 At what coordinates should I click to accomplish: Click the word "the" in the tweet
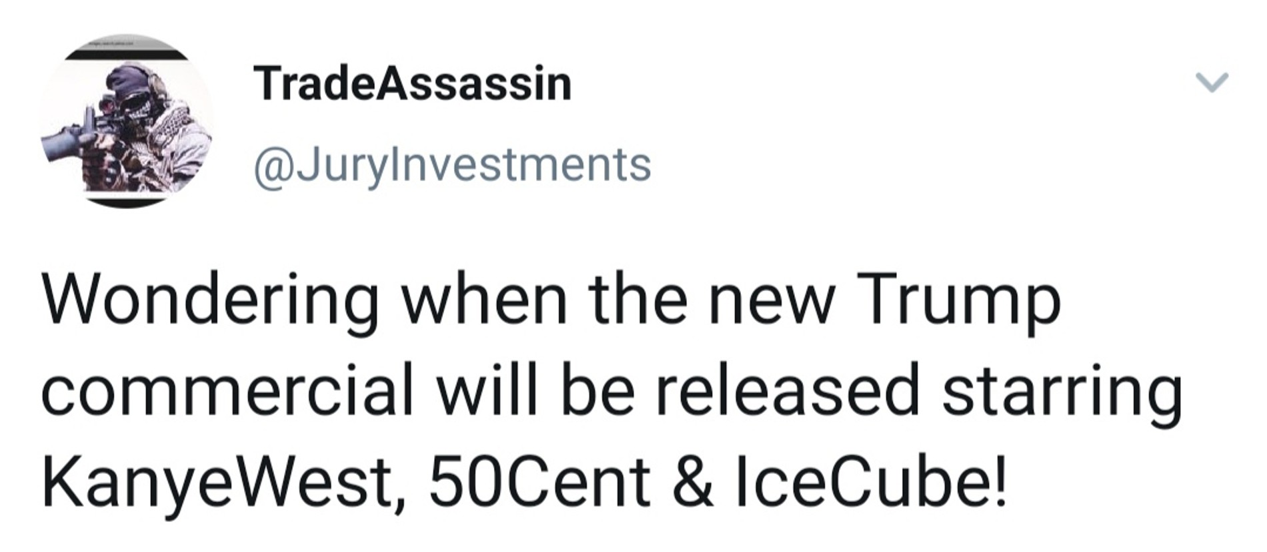637,301
